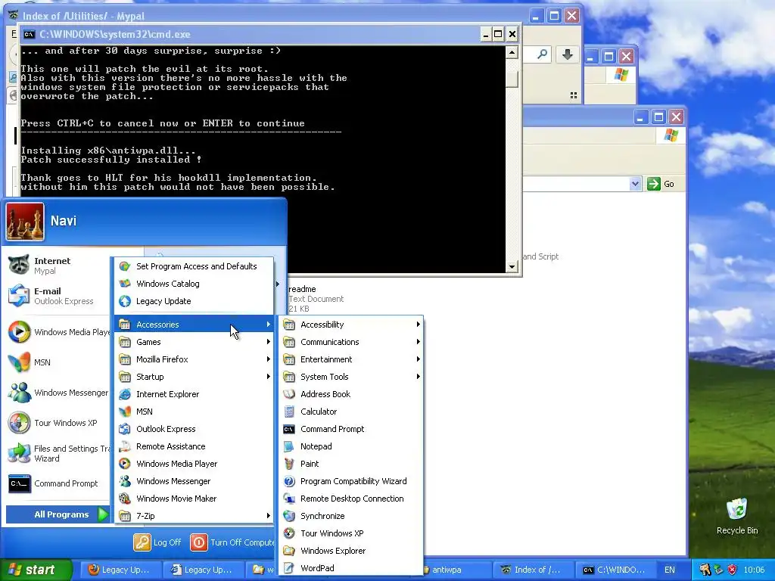Launch Tour Windows XP in the Accessories submenu
This screenshot has width=775, height=581.
[x=351, y=533]
